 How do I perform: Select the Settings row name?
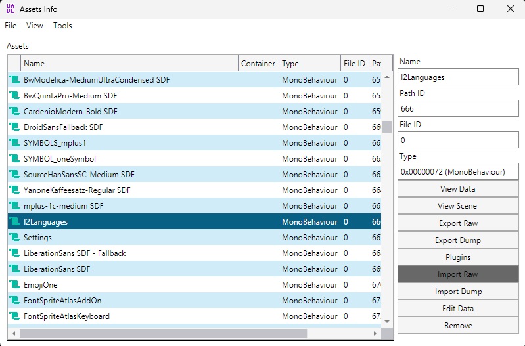coord(37,237)
